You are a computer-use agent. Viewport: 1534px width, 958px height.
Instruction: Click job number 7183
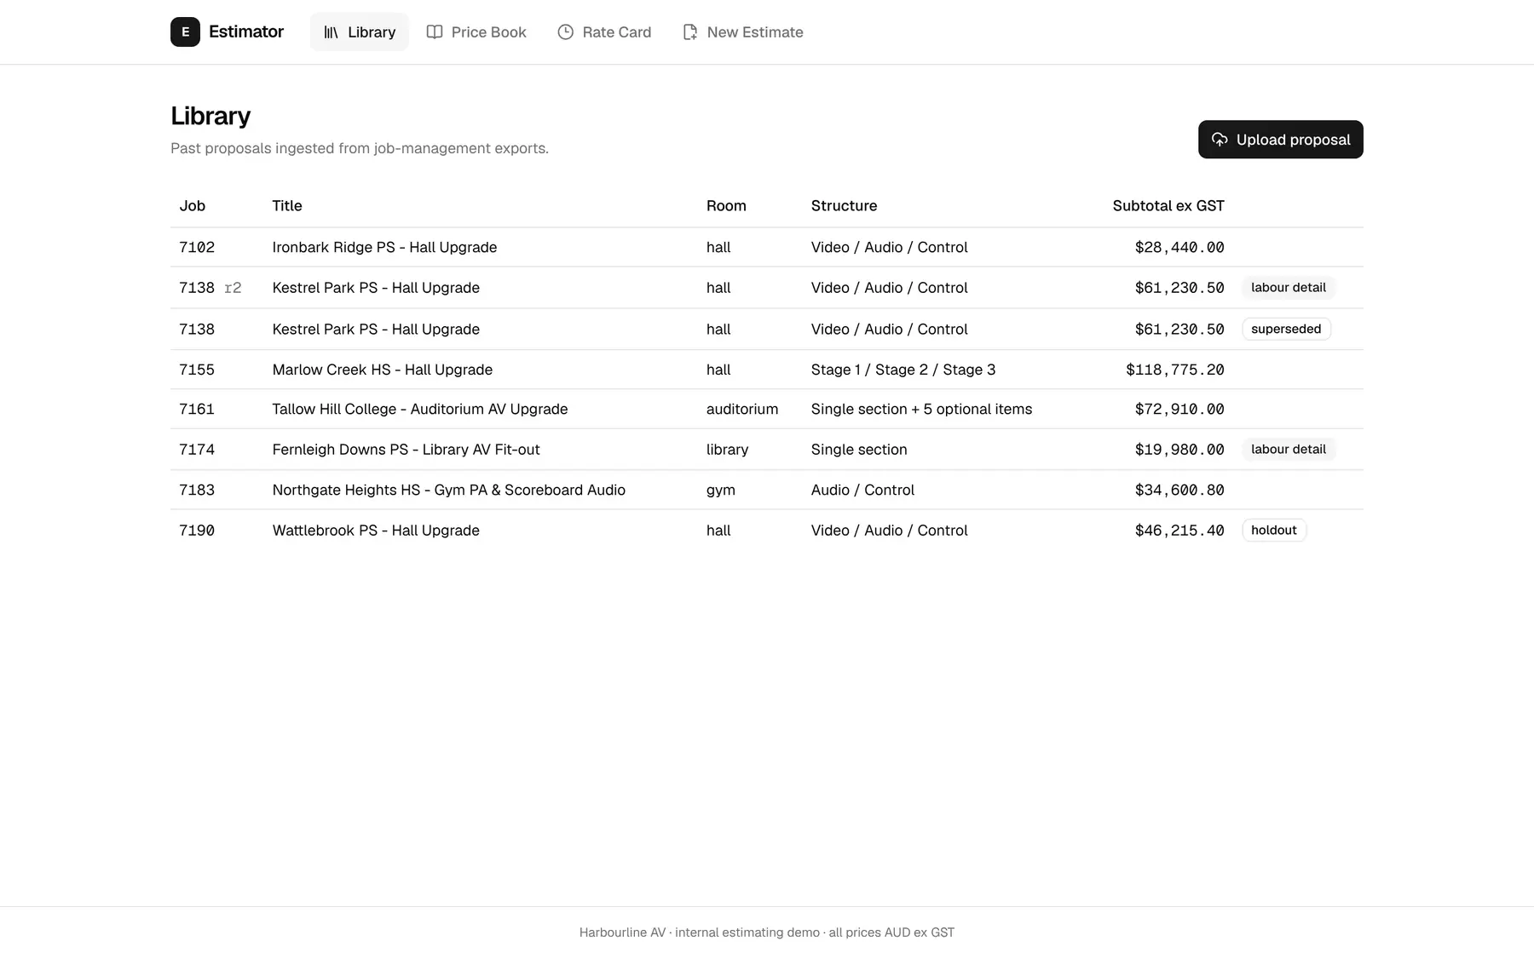(x=197, y=490)
